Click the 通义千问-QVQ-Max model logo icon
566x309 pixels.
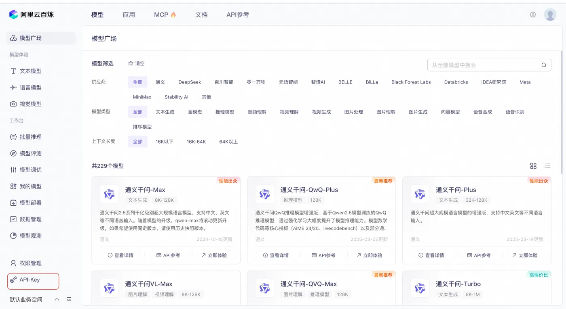tap(265, 288)
